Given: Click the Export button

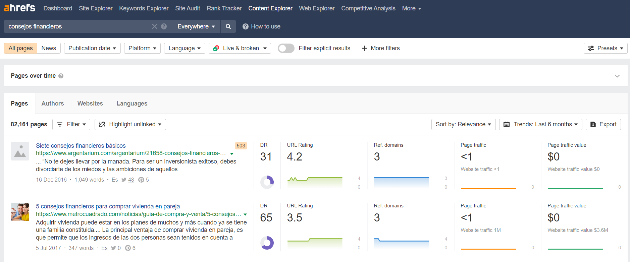Looking at the screenshot, I should (x=603, y=124).
